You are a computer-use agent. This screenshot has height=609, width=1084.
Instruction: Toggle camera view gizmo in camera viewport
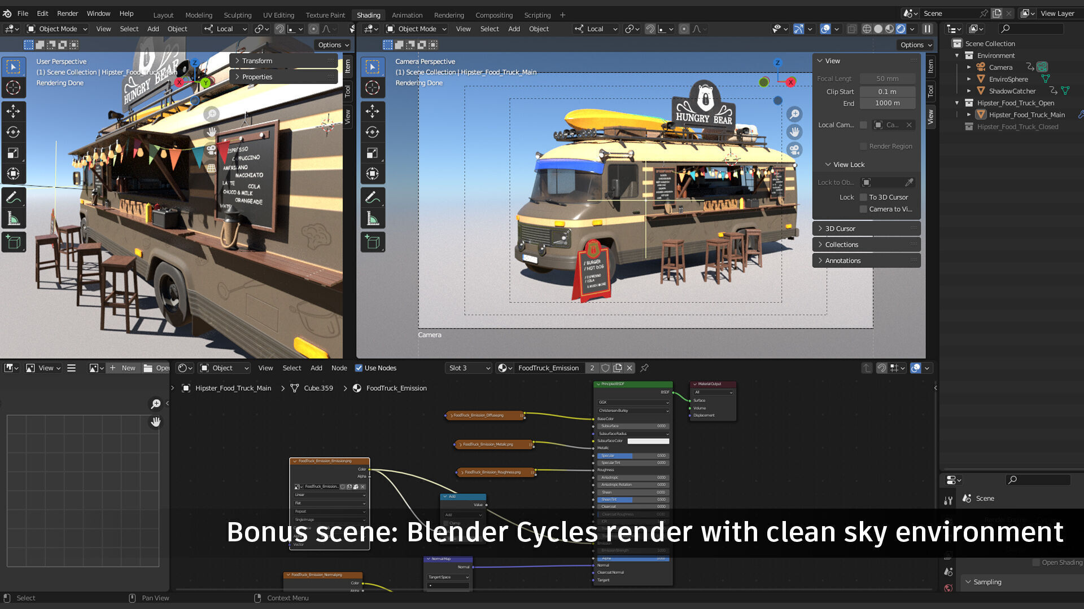click(x=794, y=149)
